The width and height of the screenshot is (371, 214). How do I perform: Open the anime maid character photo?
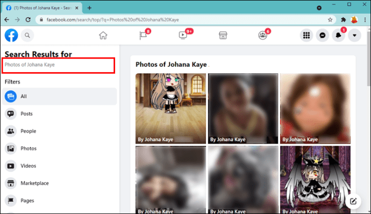point(170,109)
